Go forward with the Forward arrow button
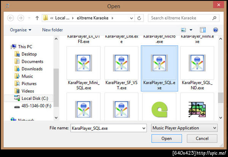 21,18
